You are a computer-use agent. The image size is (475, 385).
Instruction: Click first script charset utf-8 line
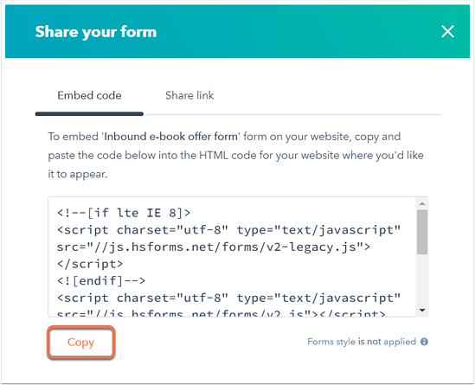pos(228,230)
